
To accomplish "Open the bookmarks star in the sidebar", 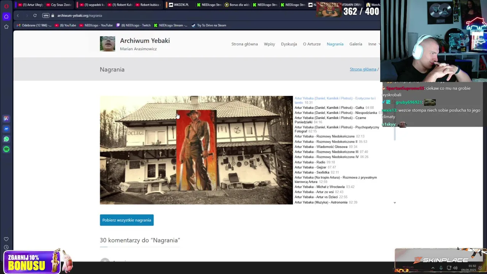I will [x=6, y=27].
